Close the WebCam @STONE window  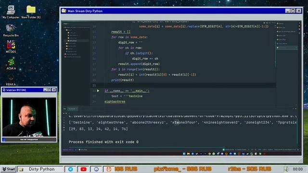click(x=54, y=90)
